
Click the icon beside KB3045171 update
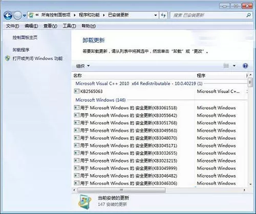click(77, 145)
